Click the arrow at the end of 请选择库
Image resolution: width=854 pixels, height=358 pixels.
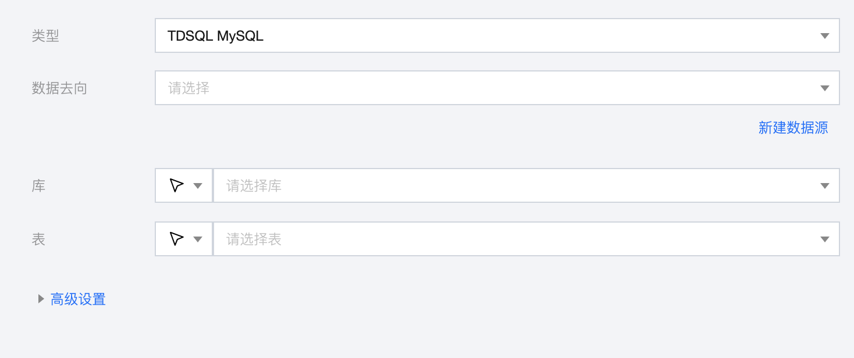click(x=824, y=186)
